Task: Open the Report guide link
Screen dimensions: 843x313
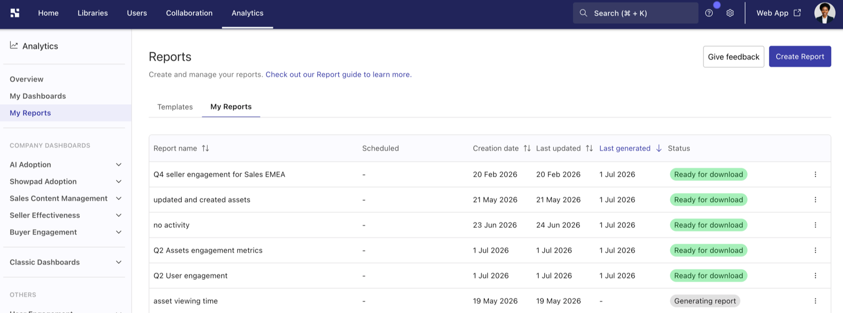Action: click(x=338, y=75)
